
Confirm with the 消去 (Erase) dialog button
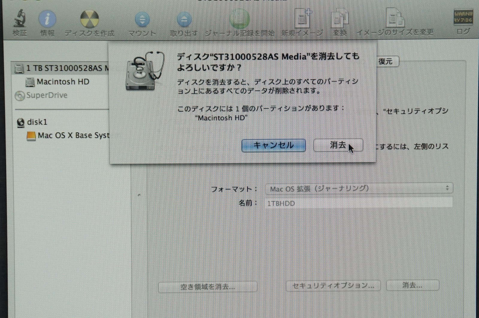[338, 145]
